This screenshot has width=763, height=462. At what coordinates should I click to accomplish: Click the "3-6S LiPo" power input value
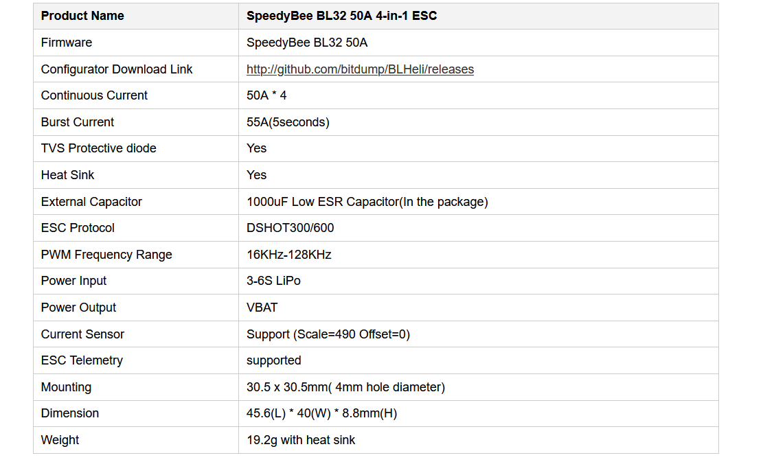[x=273, y=281]
